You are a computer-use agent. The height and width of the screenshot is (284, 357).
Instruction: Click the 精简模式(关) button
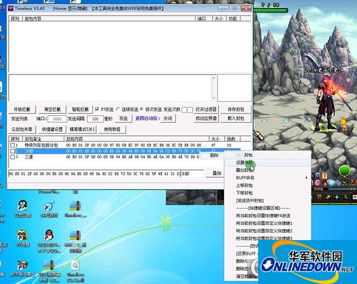coord(82,129)
